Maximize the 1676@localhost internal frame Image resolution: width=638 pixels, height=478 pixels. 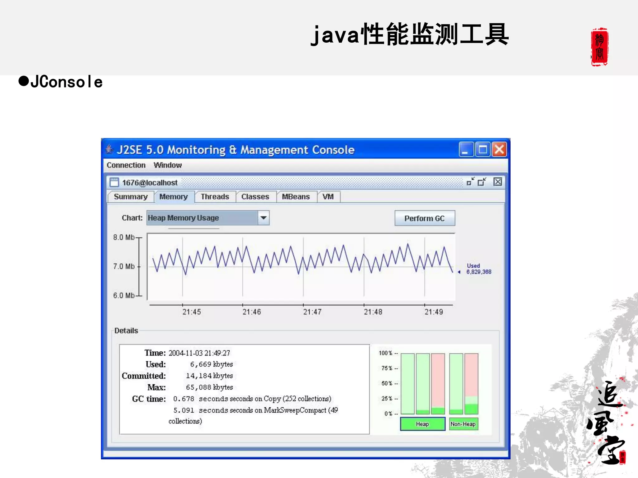tap(482, 182)
